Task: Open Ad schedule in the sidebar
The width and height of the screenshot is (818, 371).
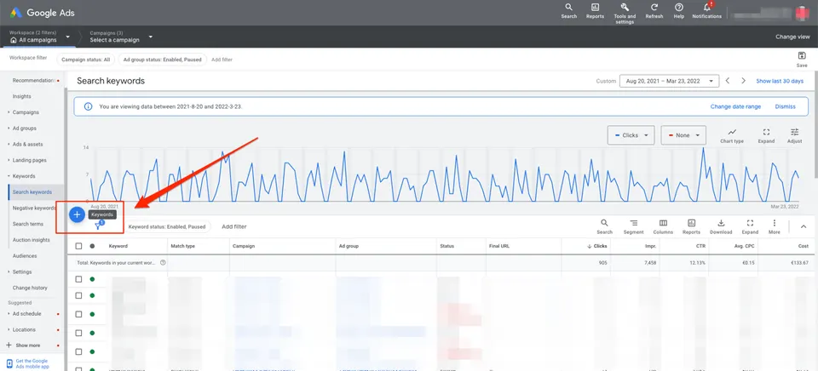Action: (x=26, y=314)
